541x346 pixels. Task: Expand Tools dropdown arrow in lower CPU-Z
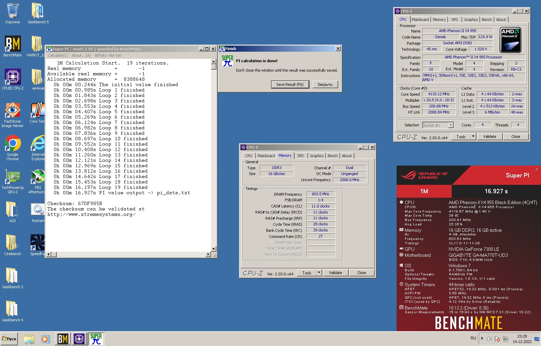(319, 273)
